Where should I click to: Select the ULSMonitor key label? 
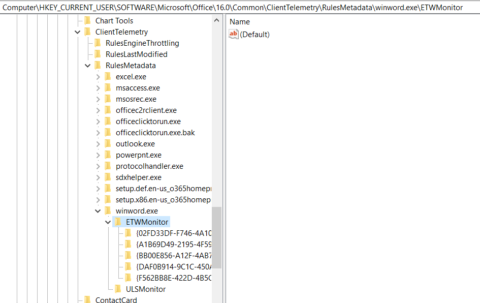146,289
